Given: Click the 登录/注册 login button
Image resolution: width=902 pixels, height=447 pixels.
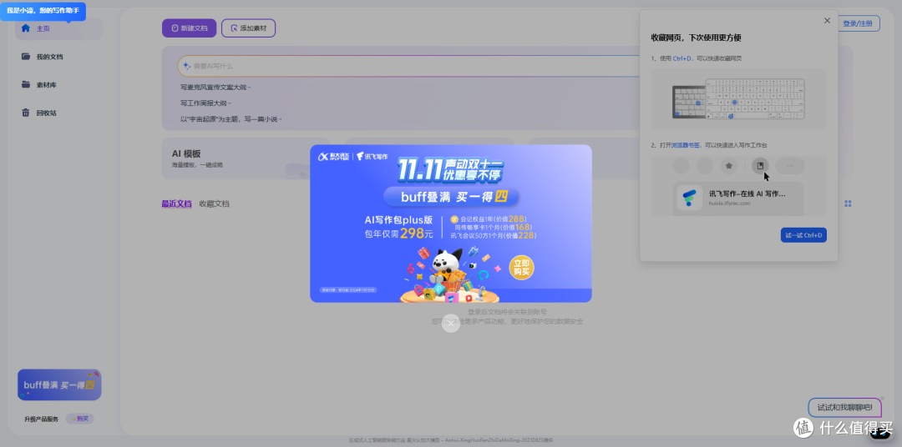Looking at the screenshot, I should click(857, 23).
